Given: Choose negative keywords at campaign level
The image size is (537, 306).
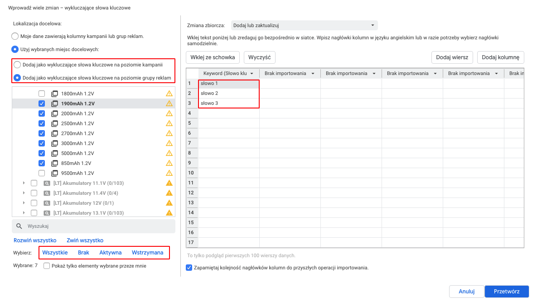Looking at the screenshot, I should [x=17, y=65].
